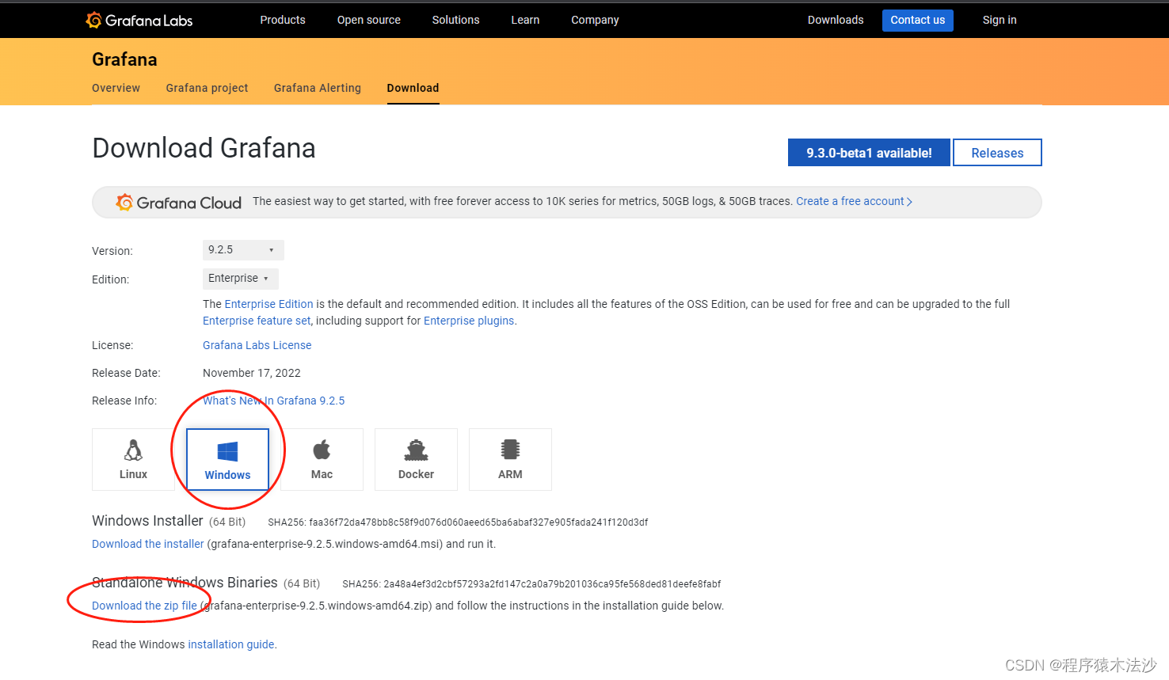Open the Windows installation guide link
Viewport: 1169px width, 680px height.
tap(230, 644)
